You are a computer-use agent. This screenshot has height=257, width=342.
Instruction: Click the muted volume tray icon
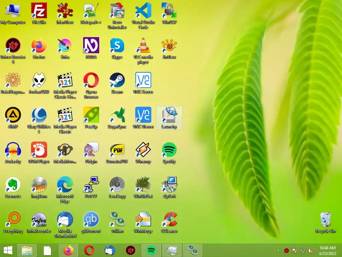click(x=311, y=251)
